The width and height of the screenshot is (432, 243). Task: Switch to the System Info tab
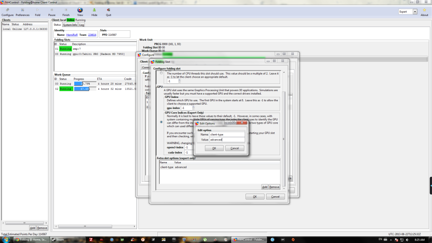pyautogui.click(x=70, y=25)
